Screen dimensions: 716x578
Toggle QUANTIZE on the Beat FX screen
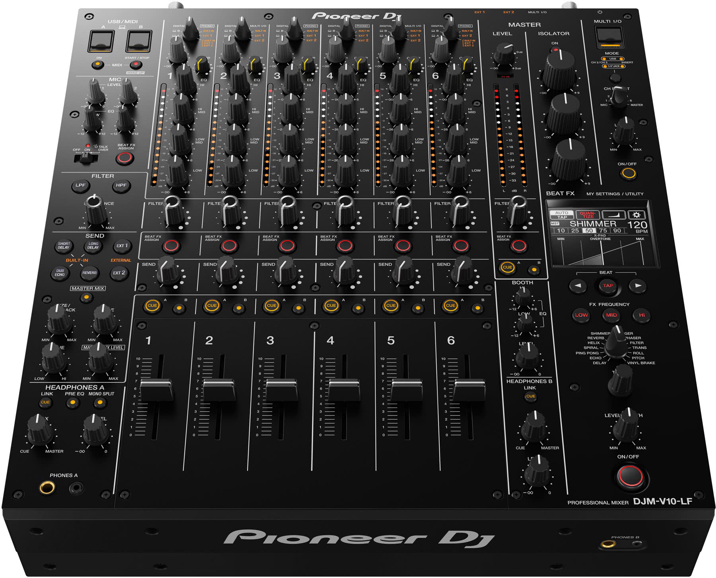[588, 214]
